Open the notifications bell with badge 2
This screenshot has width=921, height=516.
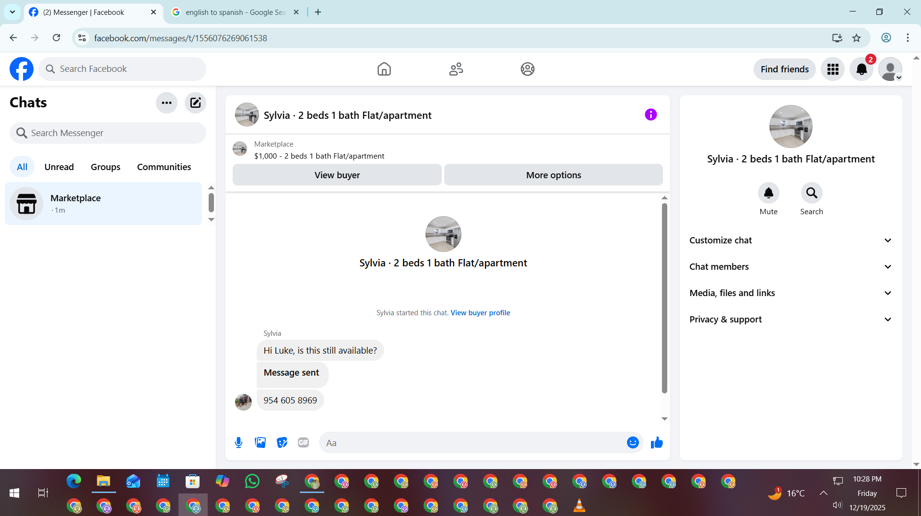point(862,69)
